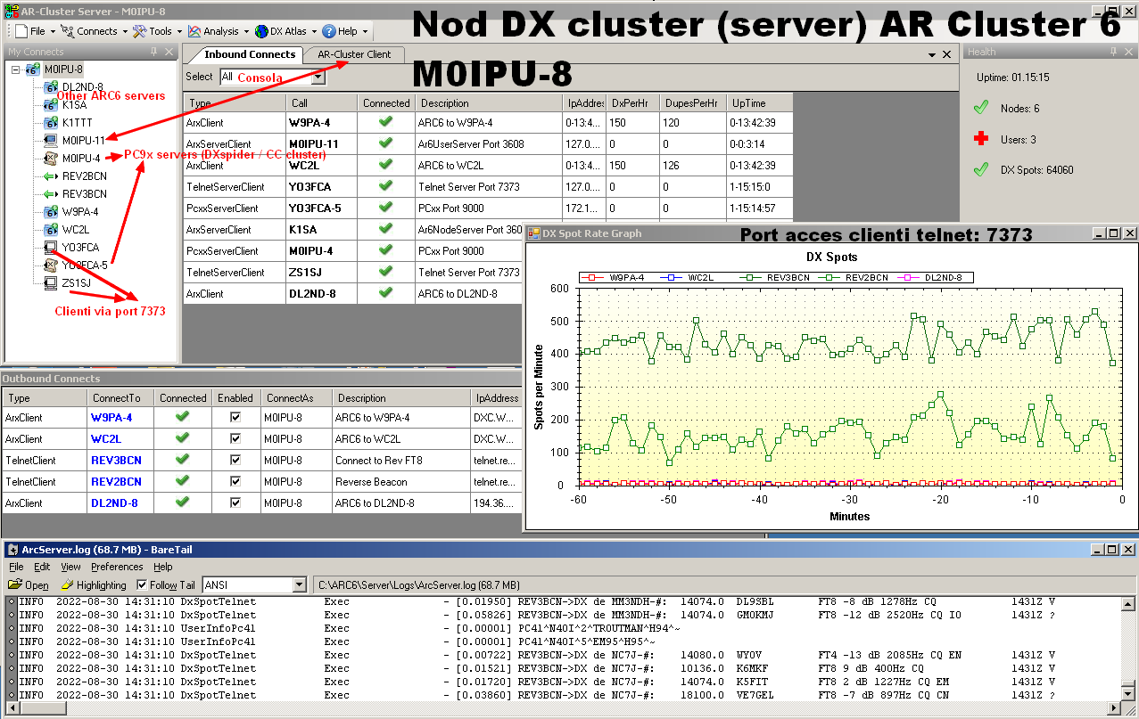Click the DX Spot Rate Graph window icon
Viewport: 1139px width, 719px height.
click(535, 233)
